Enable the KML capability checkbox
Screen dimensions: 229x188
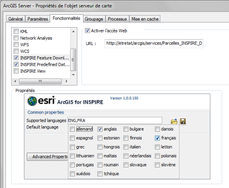[16, 31]
